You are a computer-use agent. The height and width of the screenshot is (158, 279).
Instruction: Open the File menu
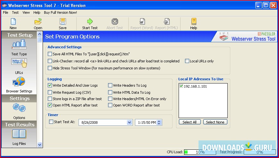tap(5, 12)
